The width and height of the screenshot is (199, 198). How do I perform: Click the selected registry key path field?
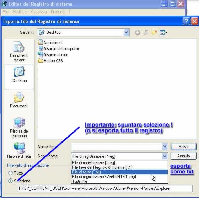(x=105, y=188)
